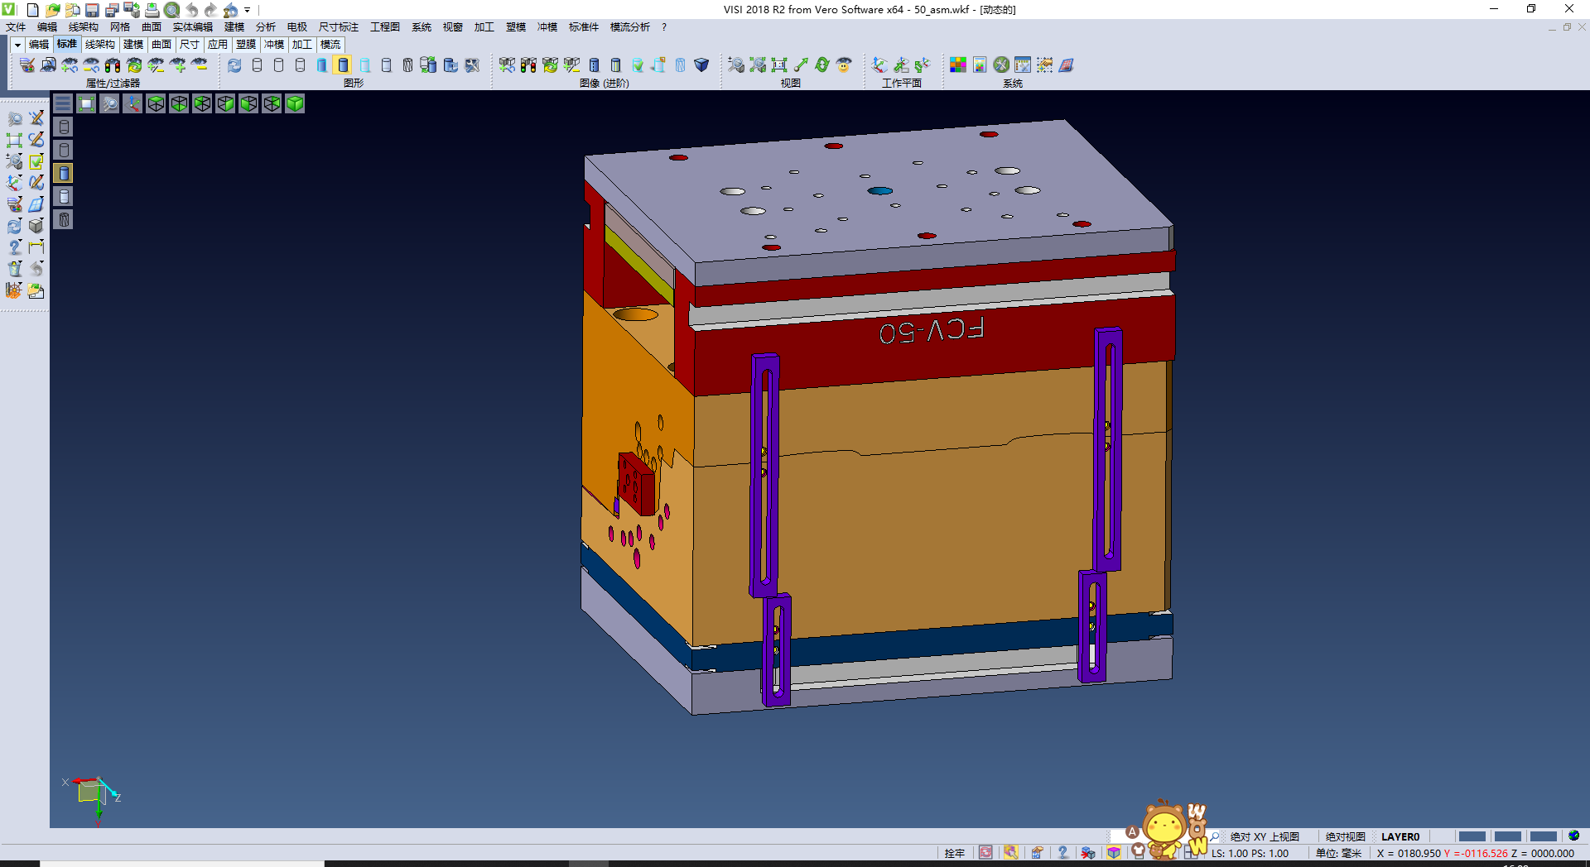Click LAYER0 label in status bar
Viewport: 1590px width, 867px height.
point(1400,836)
